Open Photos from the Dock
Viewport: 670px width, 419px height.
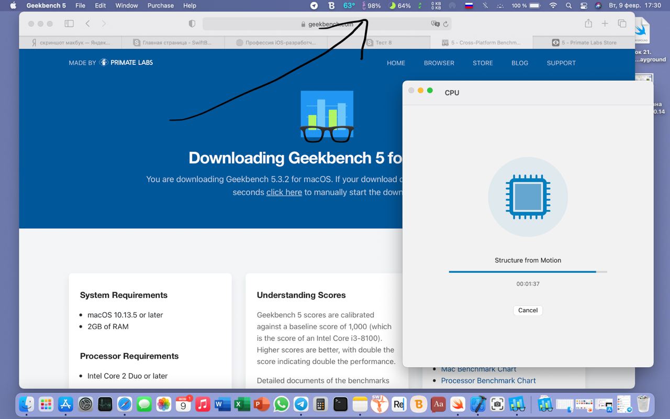coord(164,404)
